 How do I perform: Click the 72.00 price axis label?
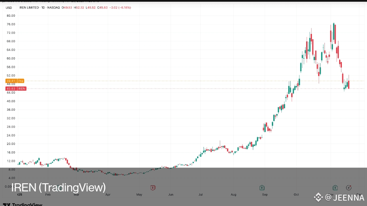point(11,33)
